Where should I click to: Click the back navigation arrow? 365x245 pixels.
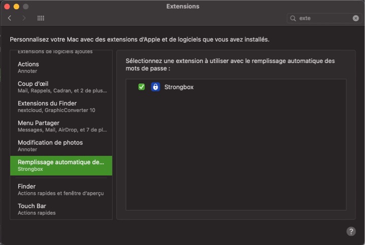[10, 18]
